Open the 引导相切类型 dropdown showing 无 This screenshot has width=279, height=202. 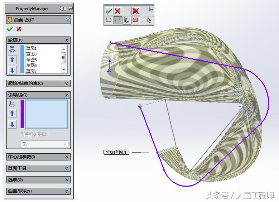point(44,144)
